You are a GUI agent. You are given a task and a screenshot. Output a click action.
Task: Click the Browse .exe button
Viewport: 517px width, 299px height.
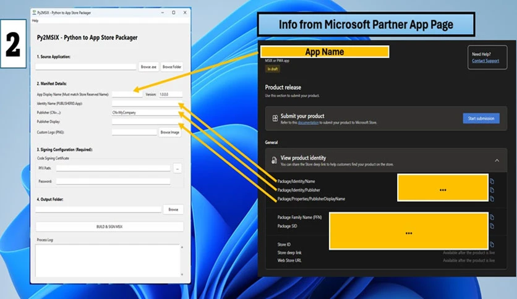[148, 67]
